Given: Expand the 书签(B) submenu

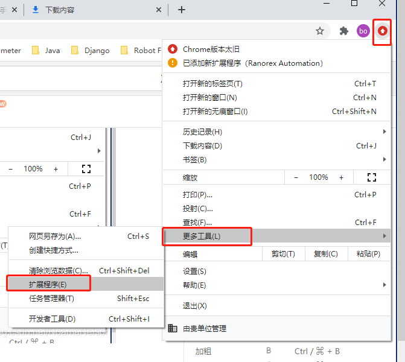Looking at the screenshot, I should [x=276, y=159].
